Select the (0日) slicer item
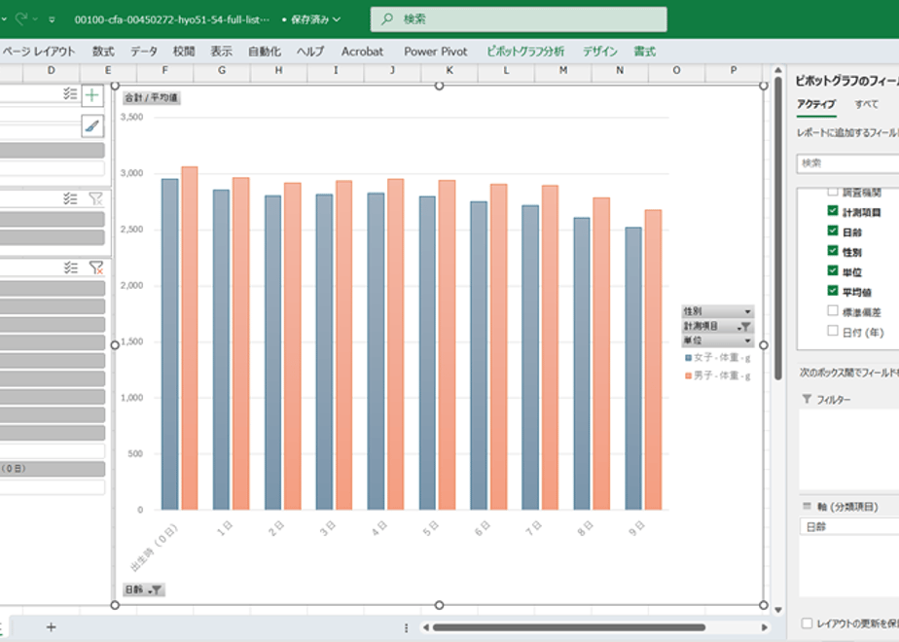899x642 pixels. pyautogui.click(x=53, y=469)
